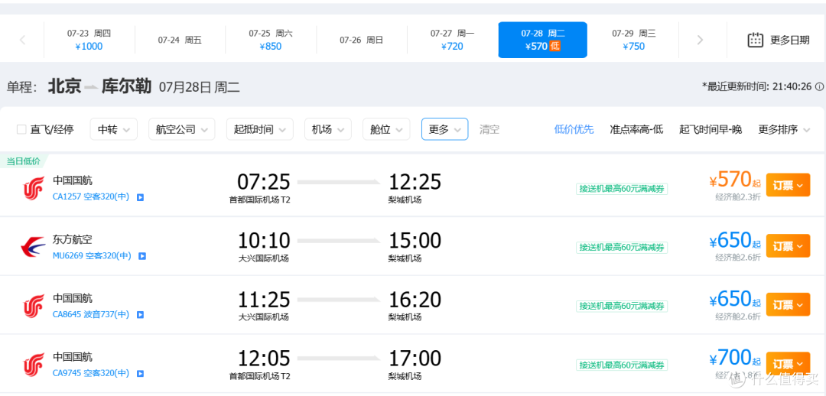Click play icon next to CA8645

click(x=140, y=315)
